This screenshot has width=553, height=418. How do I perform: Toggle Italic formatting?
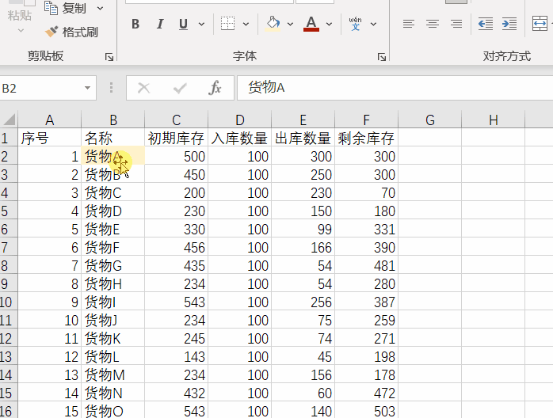pos(160,24)
